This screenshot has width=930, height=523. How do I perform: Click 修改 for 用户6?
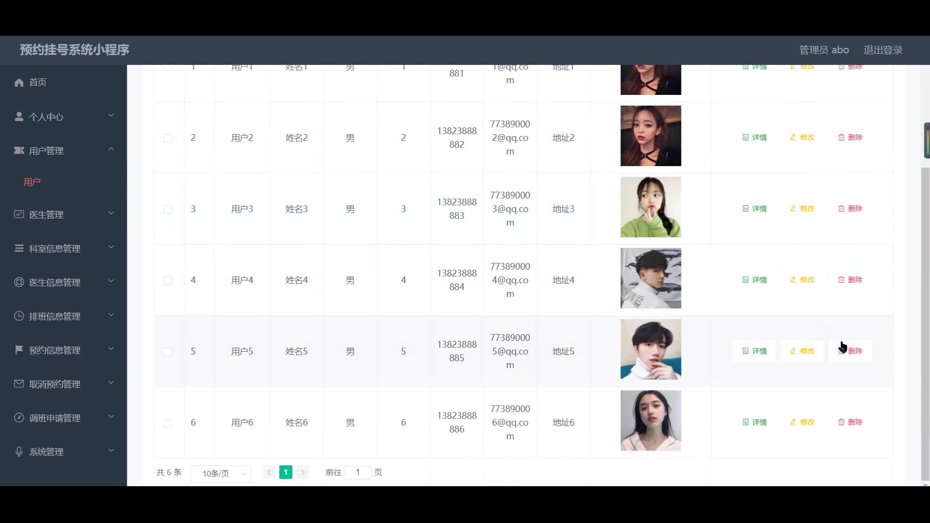[x=802, y=422]
